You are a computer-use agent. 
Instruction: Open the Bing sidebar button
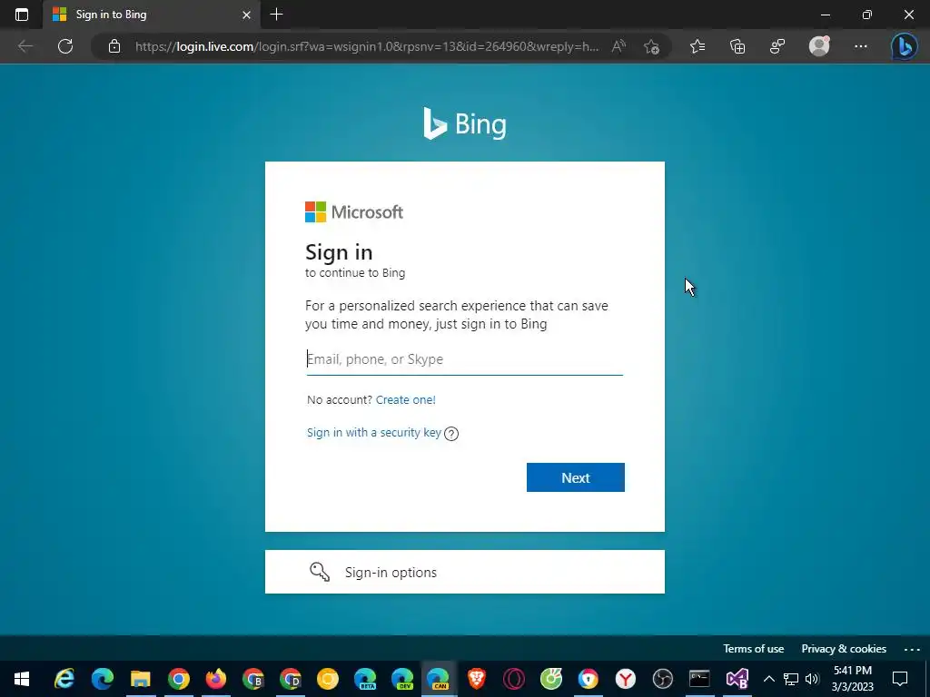905,46
